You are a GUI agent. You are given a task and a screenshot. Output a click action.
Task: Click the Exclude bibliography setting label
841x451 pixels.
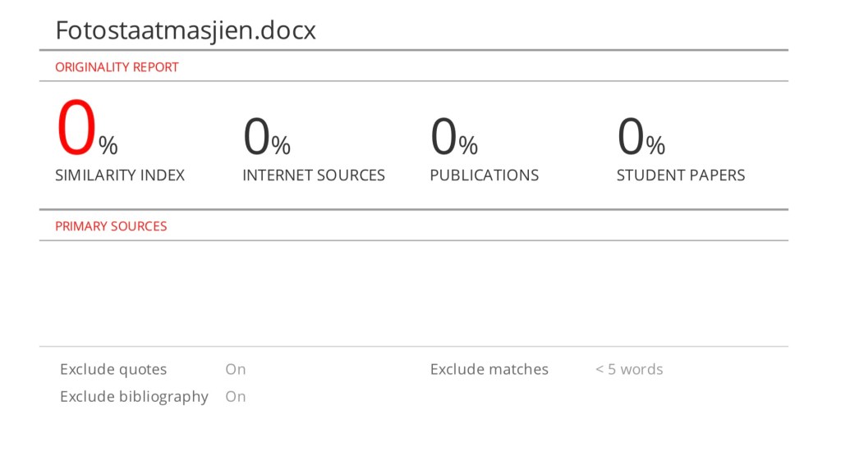click(x=134, y=396)
